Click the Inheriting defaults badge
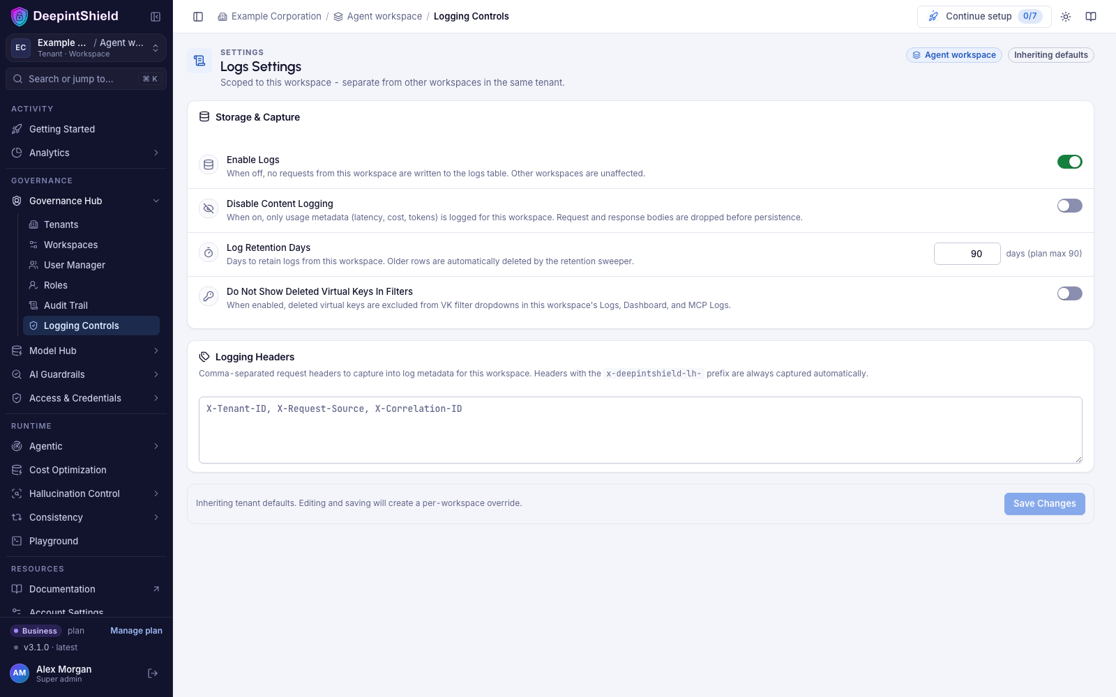Viewport: 1116px width, 697px height. tap(1050, 55)
